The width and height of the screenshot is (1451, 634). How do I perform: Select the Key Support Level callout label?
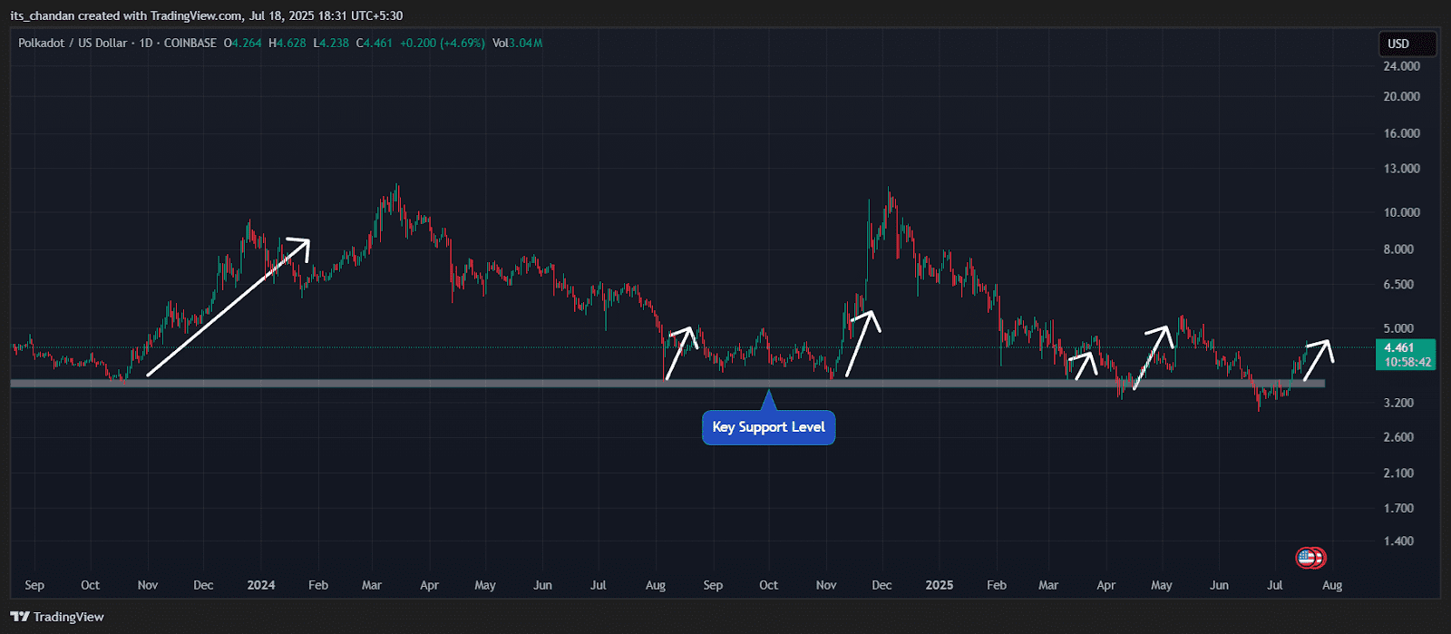click(769, 427)
